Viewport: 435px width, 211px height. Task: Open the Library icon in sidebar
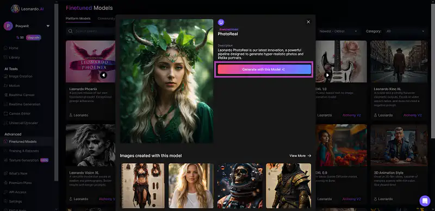(5, 57)
